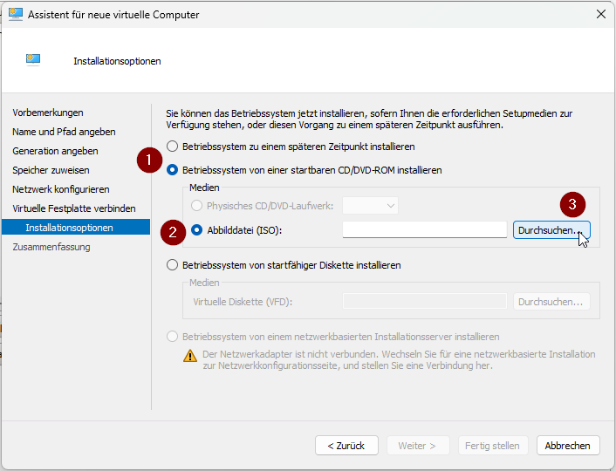This screenshot has width=616, height=471.
Task: Click Durchsuchen next to the ISO field
Action: pos(551,230)
